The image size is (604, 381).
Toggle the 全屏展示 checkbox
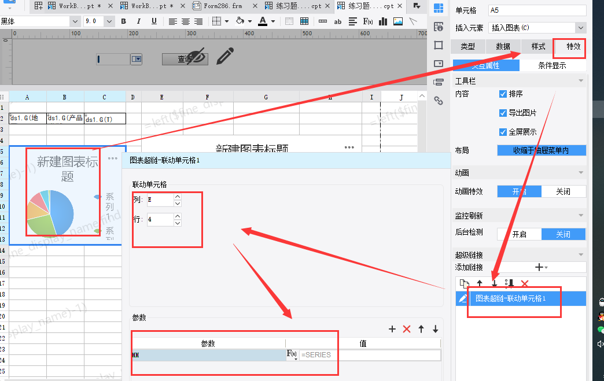(503, 132)
